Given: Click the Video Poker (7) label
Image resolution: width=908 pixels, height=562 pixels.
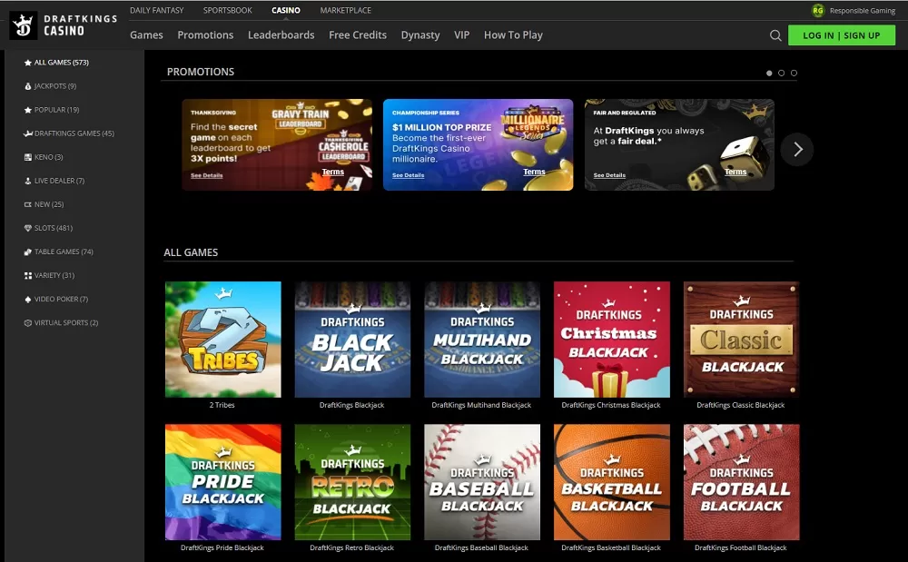Looking at the screenshot, I should point(62,300).
